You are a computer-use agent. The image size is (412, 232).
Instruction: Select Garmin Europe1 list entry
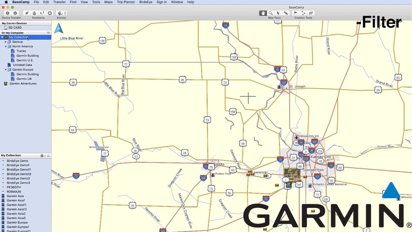18,227
